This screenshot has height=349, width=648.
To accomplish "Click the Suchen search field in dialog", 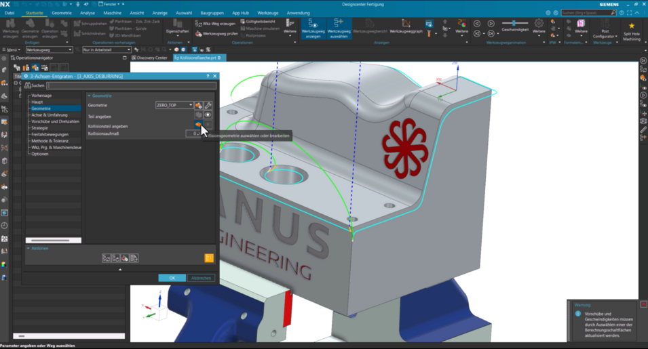I will coord(131,86).
